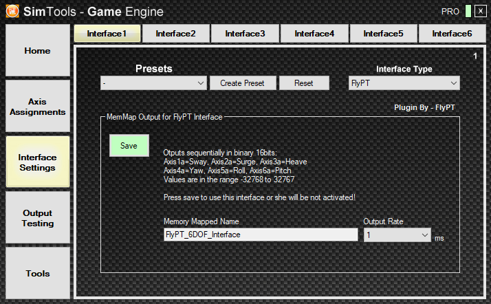Expand the Presets dropdown
This screenshot has height=304, width=491.
click(153, 83)
